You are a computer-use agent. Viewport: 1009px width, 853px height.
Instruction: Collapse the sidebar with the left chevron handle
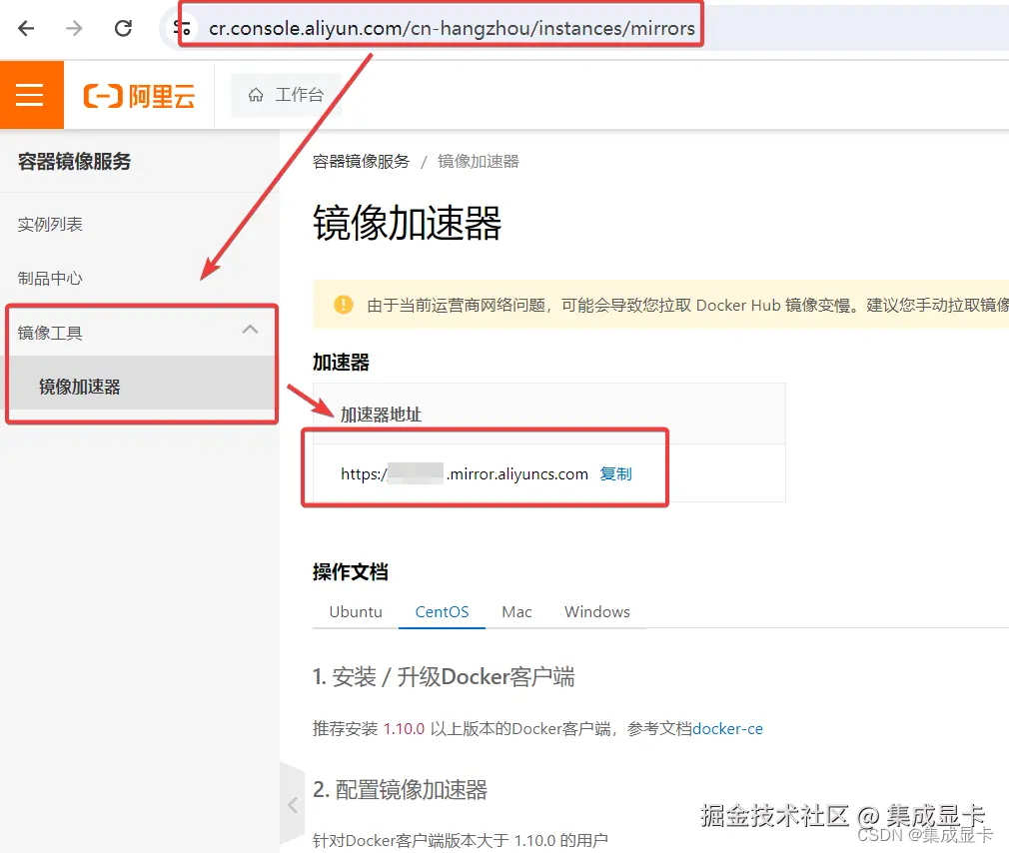[x=293, y=805]
